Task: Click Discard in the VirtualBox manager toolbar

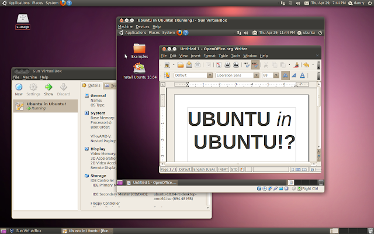Action: (x=64, y=90)
